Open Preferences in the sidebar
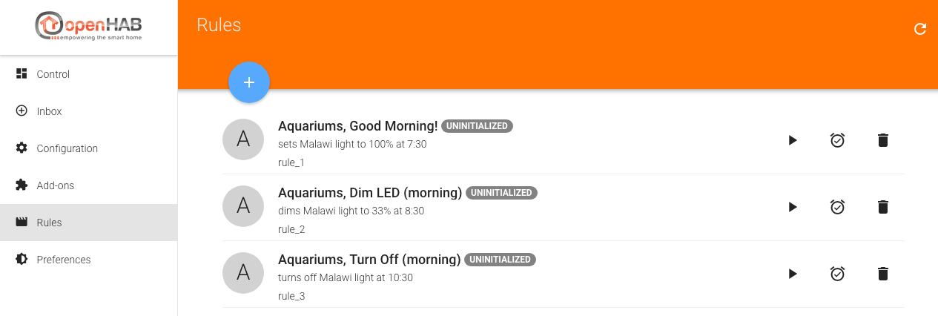The width and height of the screenshot is (938, 316). (x=89, y=260)
